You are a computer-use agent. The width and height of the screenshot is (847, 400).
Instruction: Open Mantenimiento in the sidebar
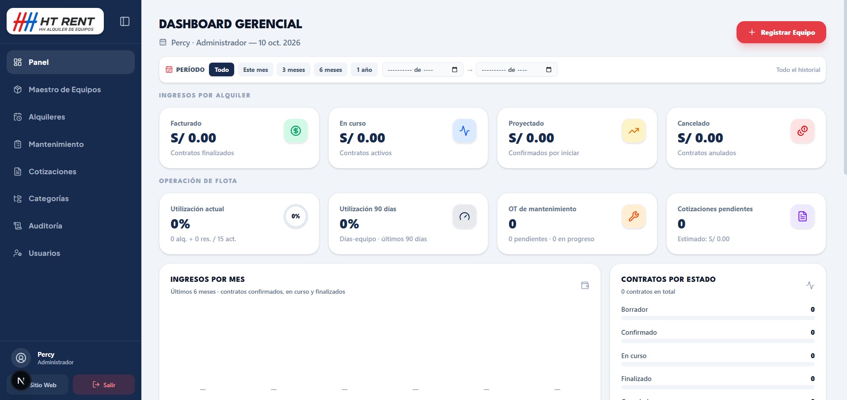pyautogui.click(x=71, y=144)
